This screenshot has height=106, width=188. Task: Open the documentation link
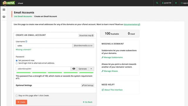(132, 24)
